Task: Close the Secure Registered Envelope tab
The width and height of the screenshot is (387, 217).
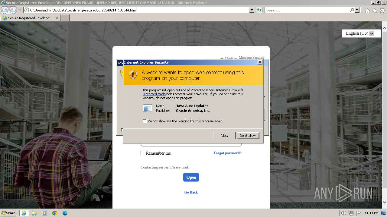Action: [57, 18]
